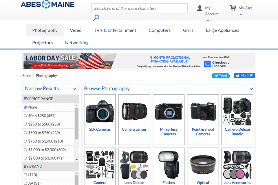Click the search term input field
This screenshot has width=278, height=185.
139,8
